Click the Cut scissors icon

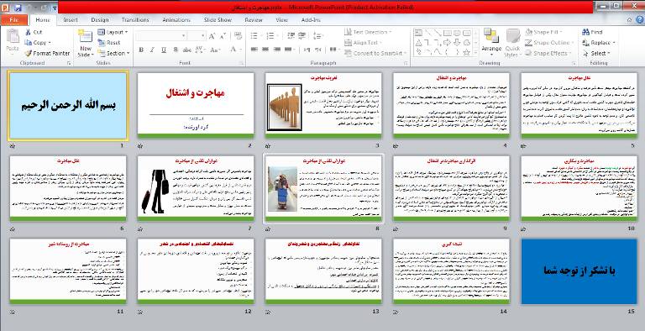coord(28,32)
